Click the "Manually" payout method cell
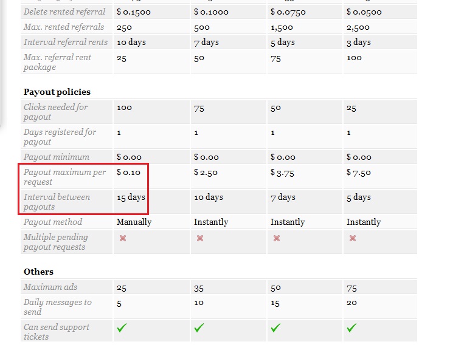Screen dimensions: 467x350 point(134,222)
